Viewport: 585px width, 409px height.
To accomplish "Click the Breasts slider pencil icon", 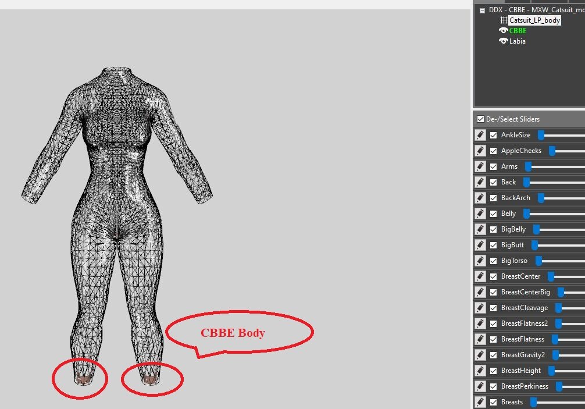I will pos(480,402).
